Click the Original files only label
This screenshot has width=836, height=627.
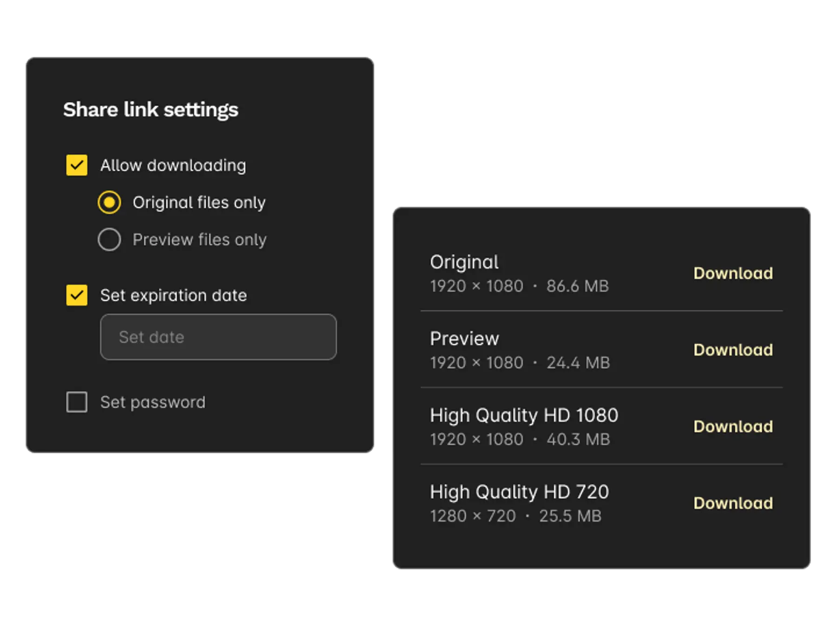coord(199,202)
